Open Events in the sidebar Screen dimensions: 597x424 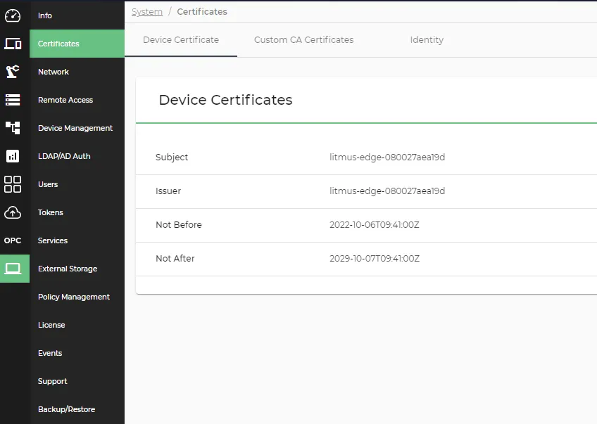50,353
